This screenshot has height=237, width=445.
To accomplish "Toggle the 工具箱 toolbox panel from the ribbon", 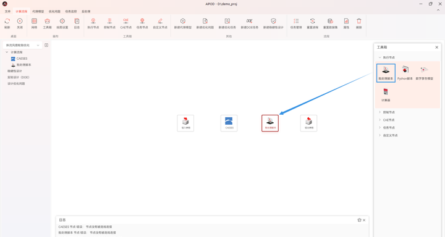I will pos(47,21).
